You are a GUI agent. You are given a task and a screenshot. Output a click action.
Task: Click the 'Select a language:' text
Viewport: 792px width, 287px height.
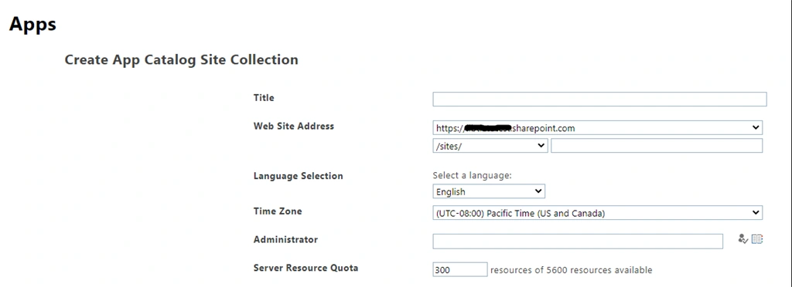pos(473,176)
